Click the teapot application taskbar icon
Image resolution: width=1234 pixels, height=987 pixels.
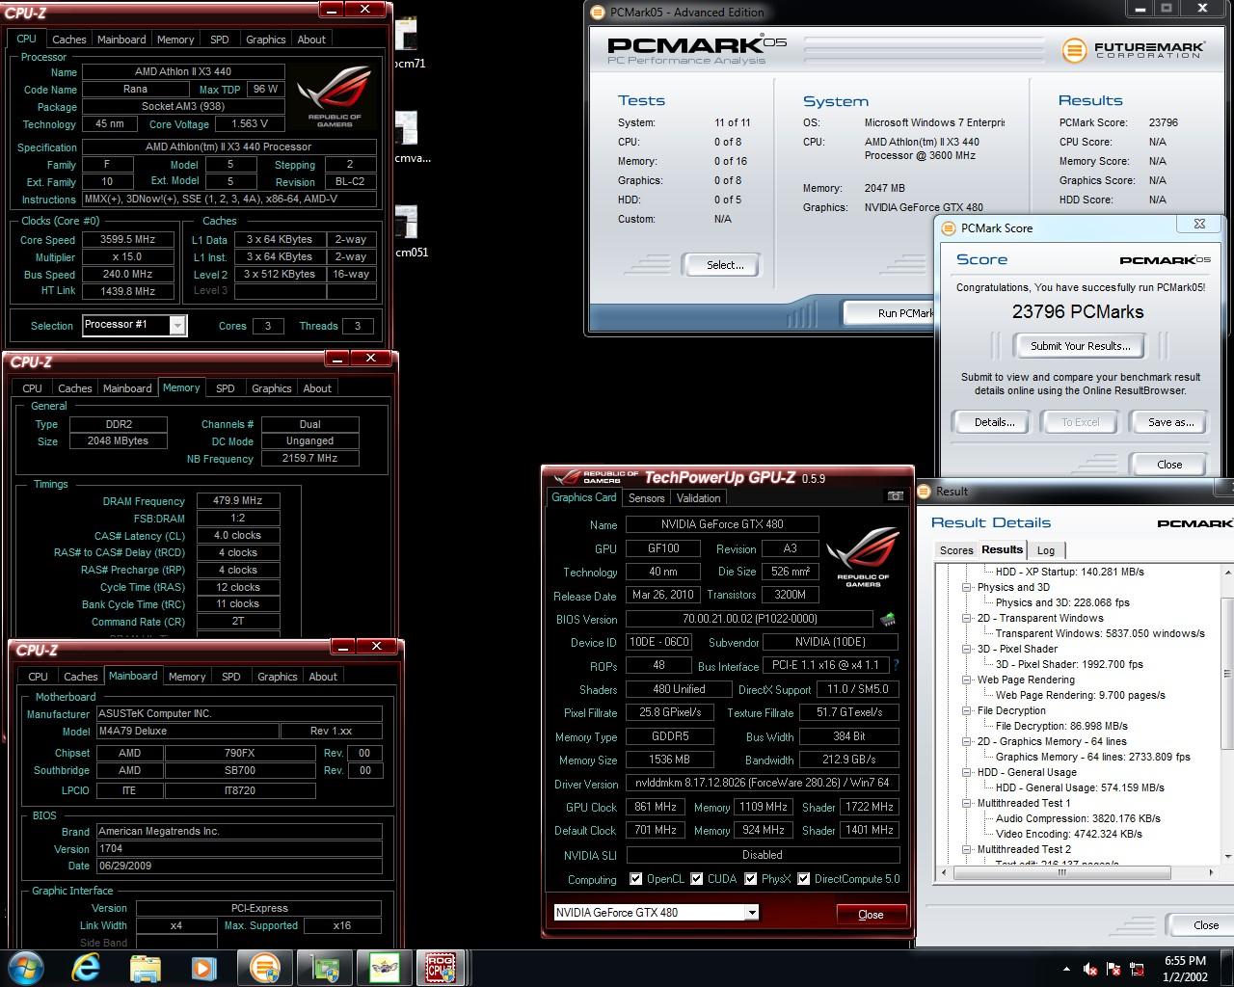click(x=385, y=968)
